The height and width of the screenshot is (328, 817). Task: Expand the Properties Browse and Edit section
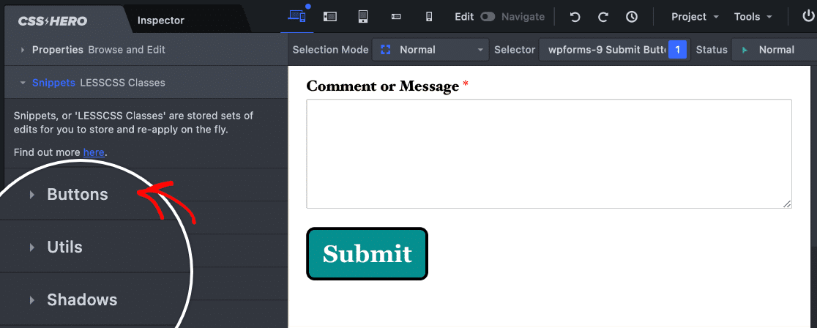[x=146, y=50]
